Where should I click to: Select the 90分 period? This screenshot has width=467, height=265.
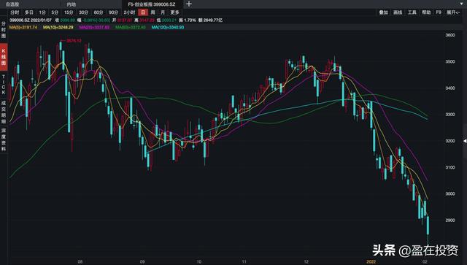point(113,12)
